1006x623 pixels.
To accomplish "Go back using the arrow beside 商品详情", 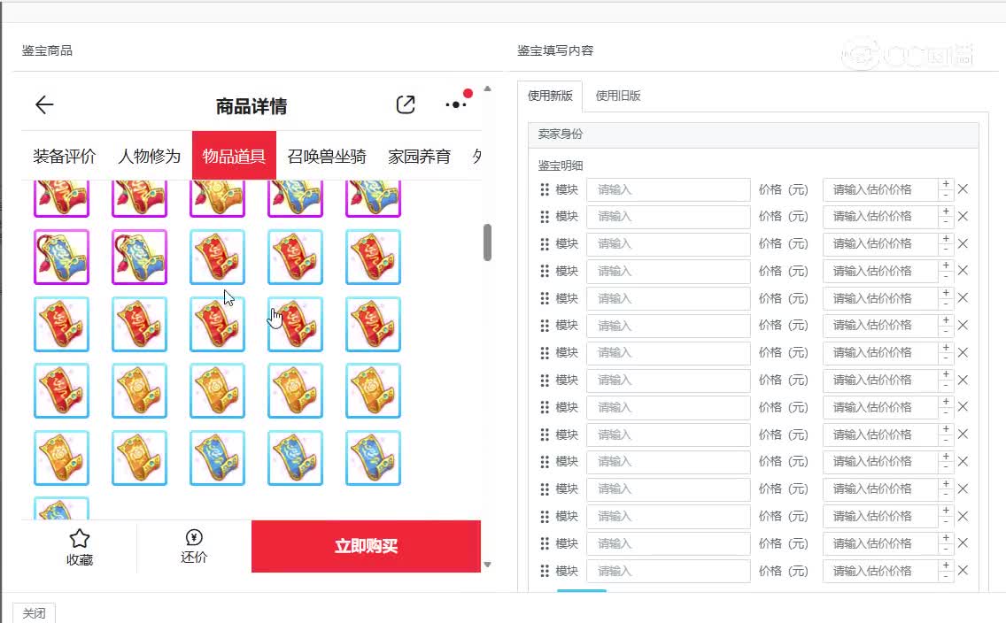I will click(x=44, y=104).
